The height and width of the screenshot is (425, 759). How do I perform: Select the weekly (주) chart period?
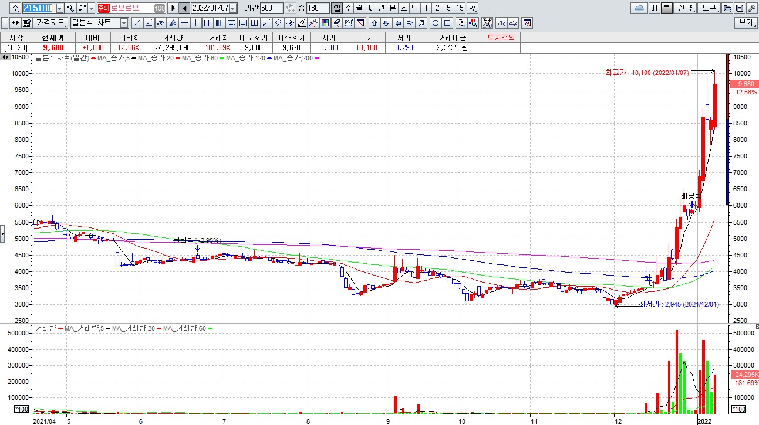348,8
